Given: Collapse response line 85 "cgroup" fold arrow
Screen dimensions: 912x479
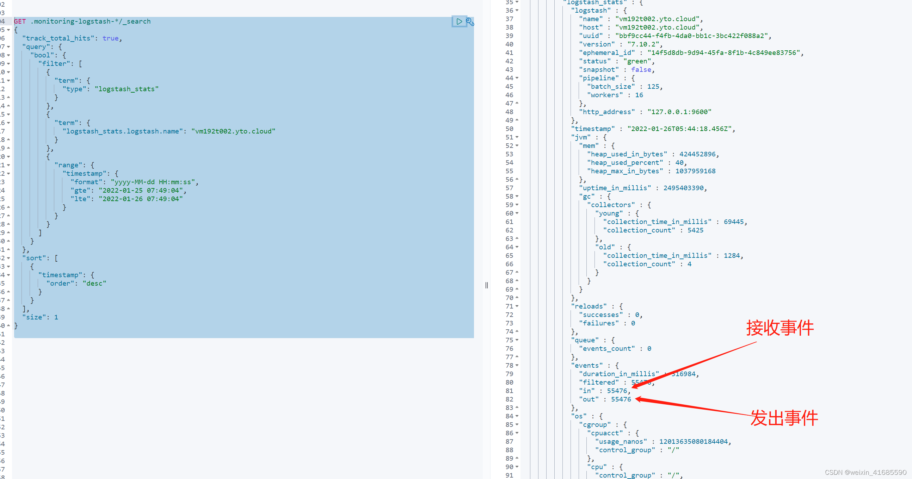Looking at the screenshot, I should (517, 424).
